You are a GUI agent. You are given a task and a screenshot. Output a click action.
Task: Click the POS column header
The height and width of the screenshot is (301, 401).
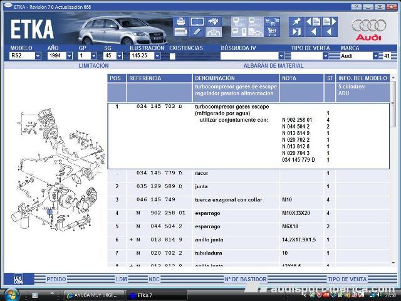(x=117, y=78)
